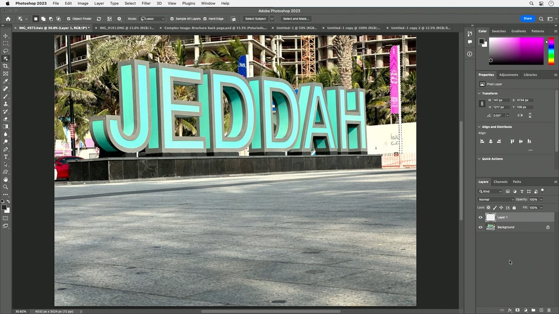Switch to the Adjustments tab
The height and width of the screenshot is (314, 559).
click(509, 75)
